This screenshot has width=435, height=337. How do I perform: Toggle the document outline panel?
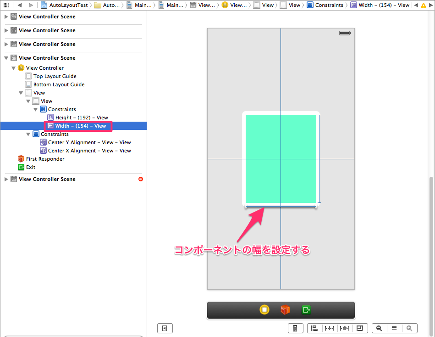[x=165, y=328]
